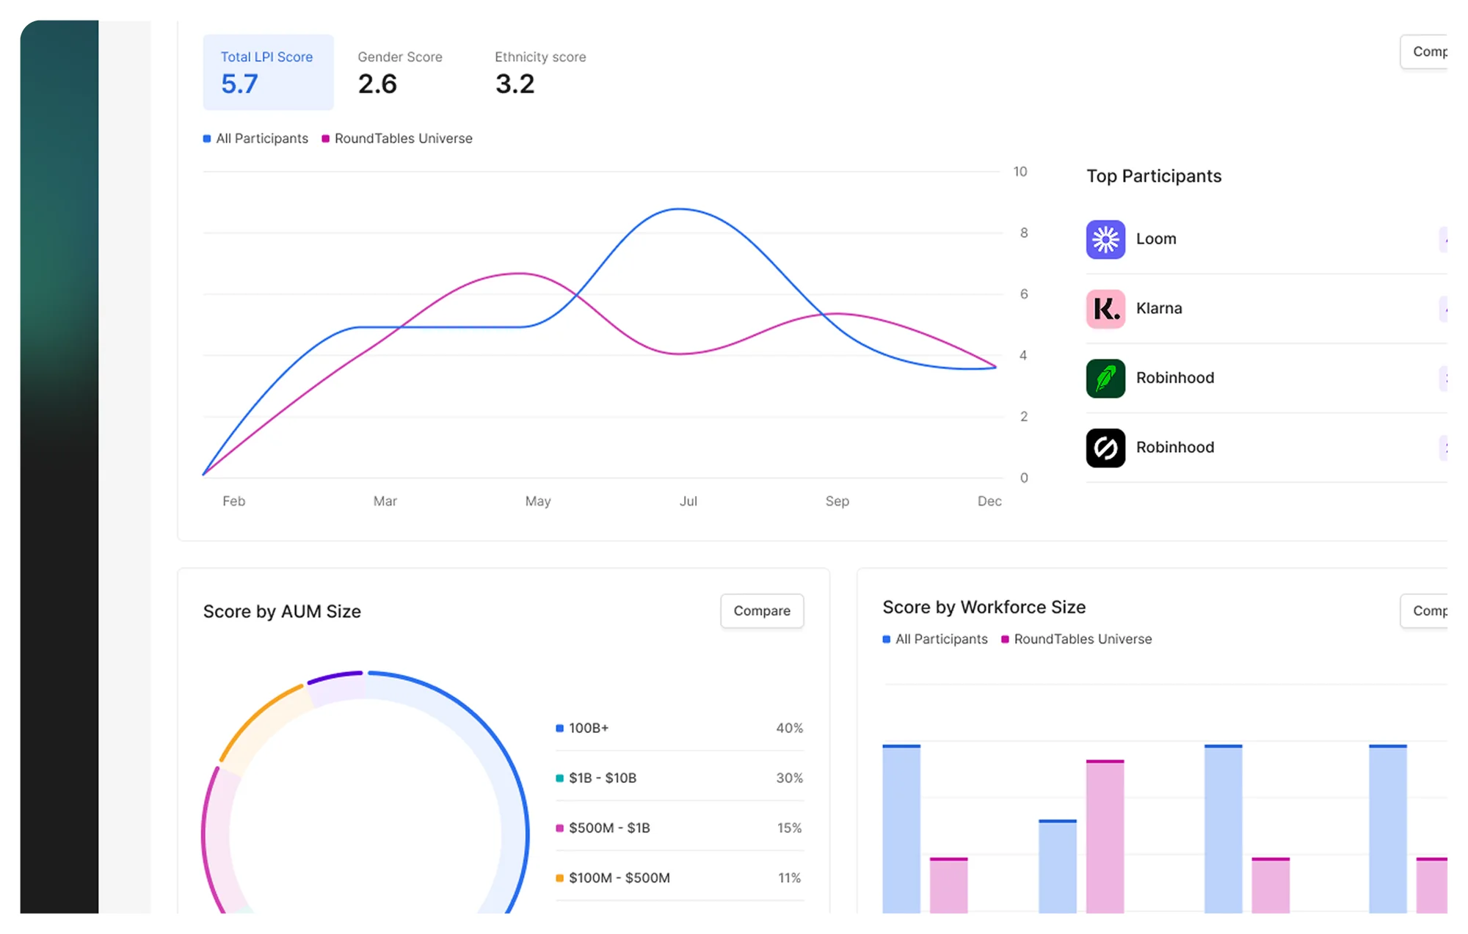Click the magenta $500M - $1B swatch
The width and height of the screenshot is (1468, 934).
(x=560, y=828)
